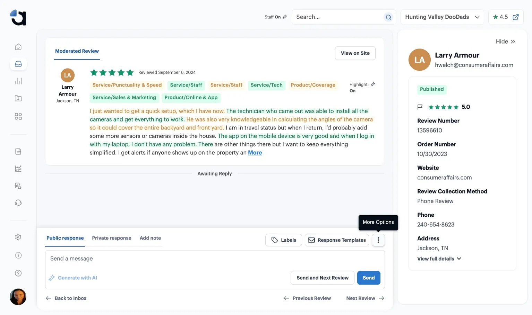
Task: Open the Inbox sidebar icon
Action: tap(18, 64)
